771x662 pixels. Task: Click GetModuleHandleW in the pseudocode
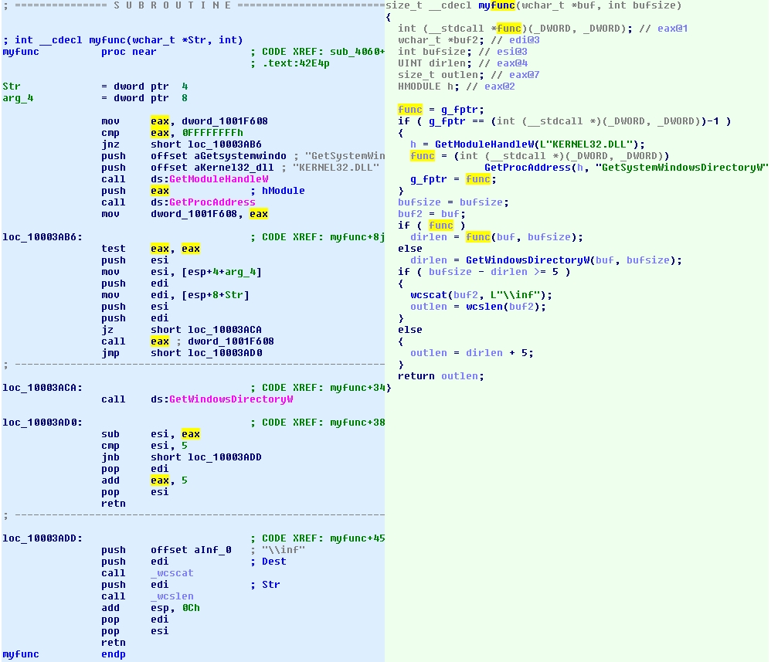click(484, 144)
